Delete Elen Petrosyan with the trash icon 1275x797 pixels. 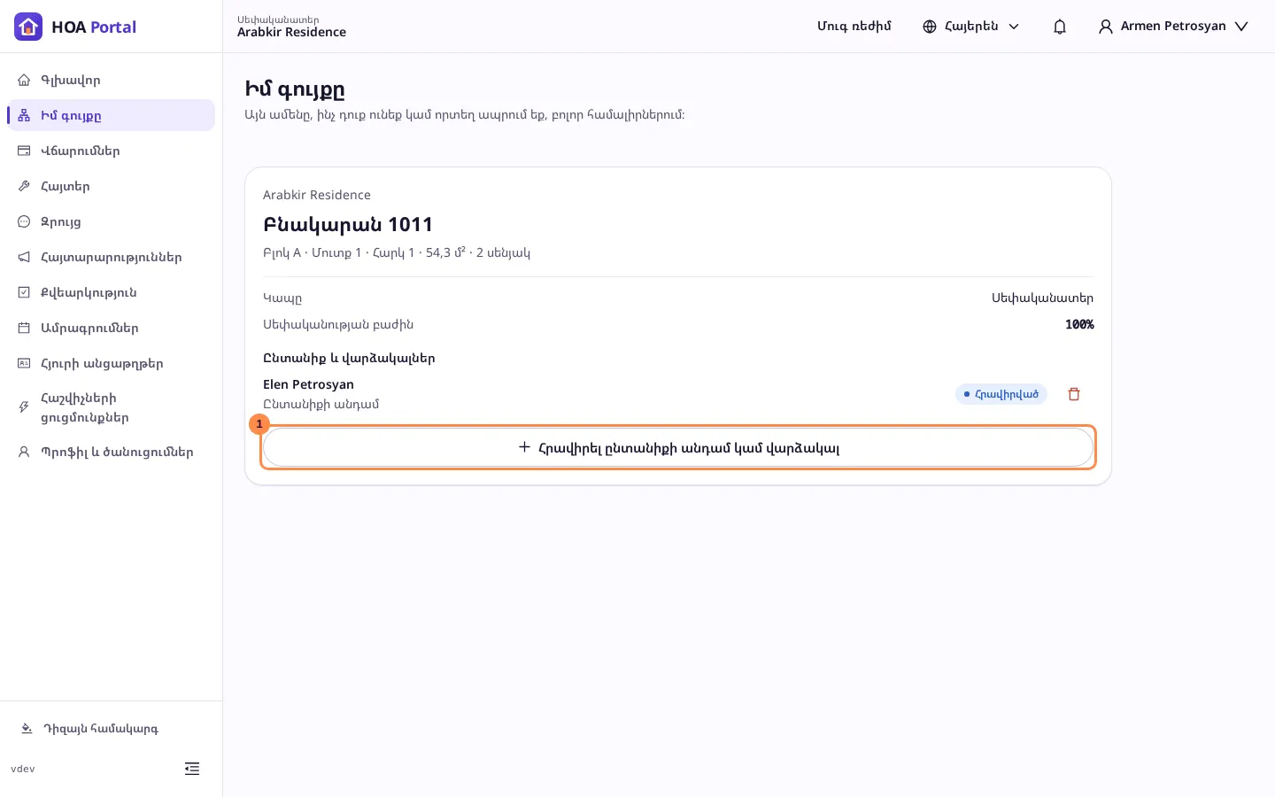(x=1074, y=394)
